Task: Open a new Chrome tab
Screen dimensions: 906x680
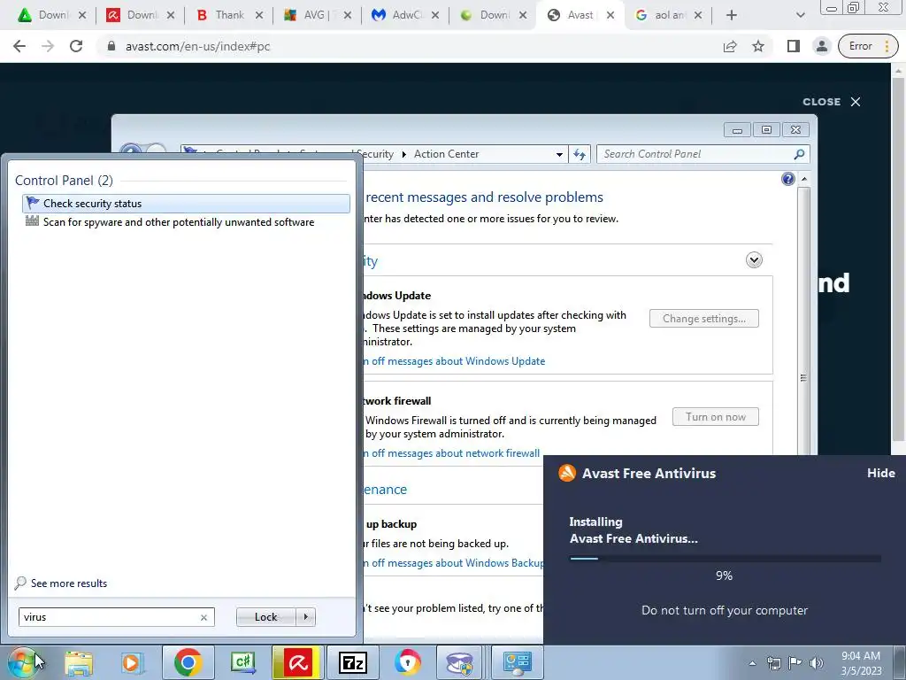Action: coord(732,15)
